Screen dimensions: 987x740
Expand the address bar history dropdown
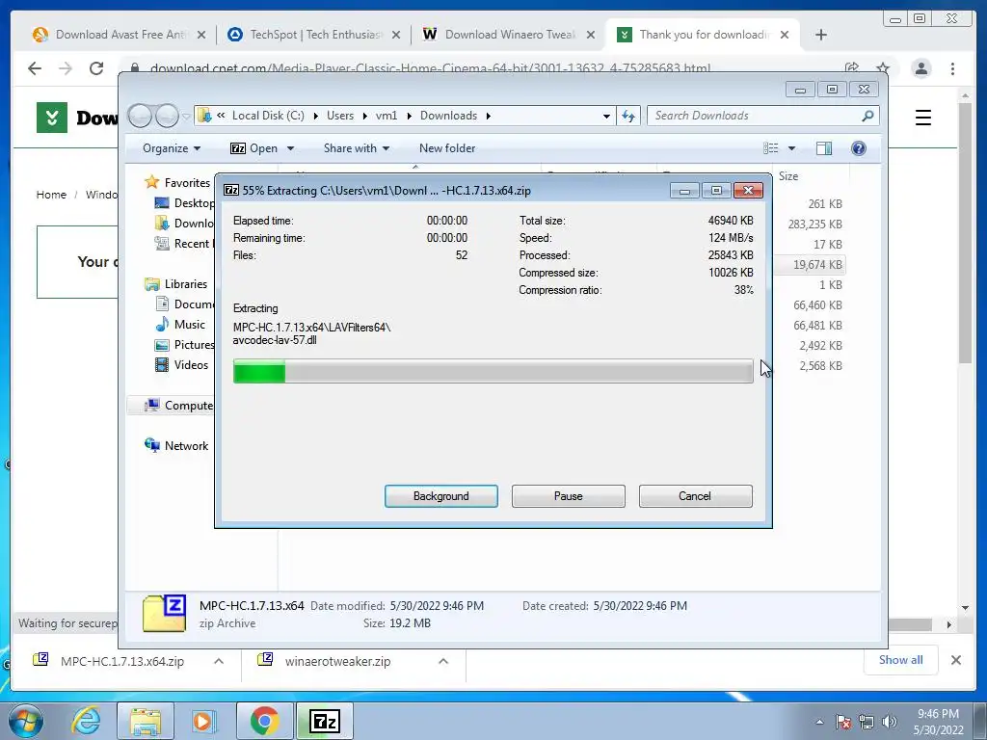(606, 116)
